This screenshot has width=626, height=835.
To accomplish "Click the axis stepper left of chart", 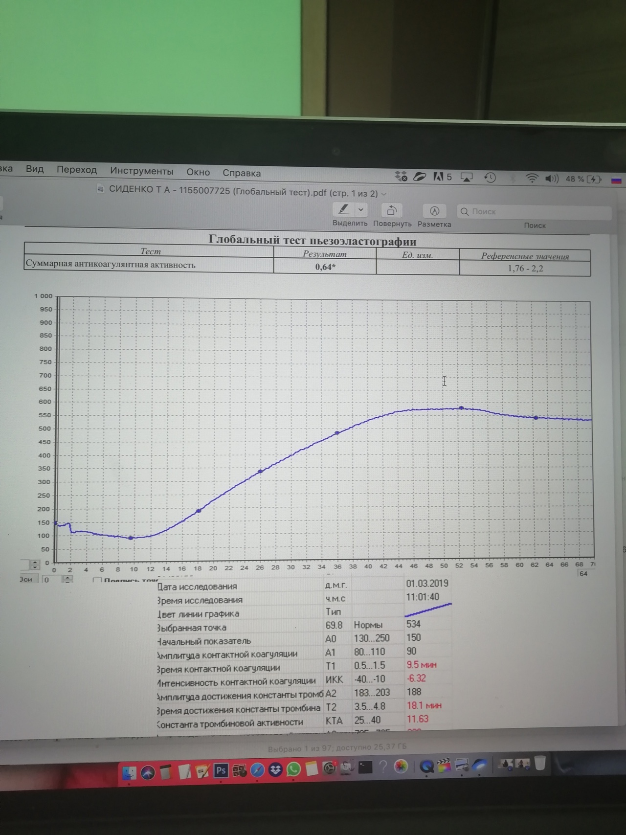I will point(34,564).
